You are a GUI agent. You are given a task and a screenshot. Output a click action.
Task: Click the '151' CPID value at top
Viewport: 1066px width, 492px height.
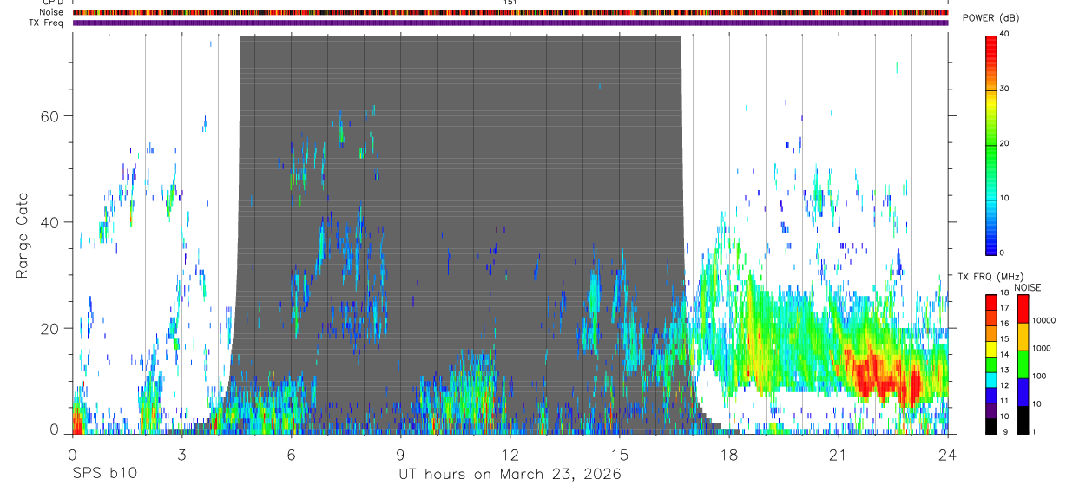click(x=510, y=3)
